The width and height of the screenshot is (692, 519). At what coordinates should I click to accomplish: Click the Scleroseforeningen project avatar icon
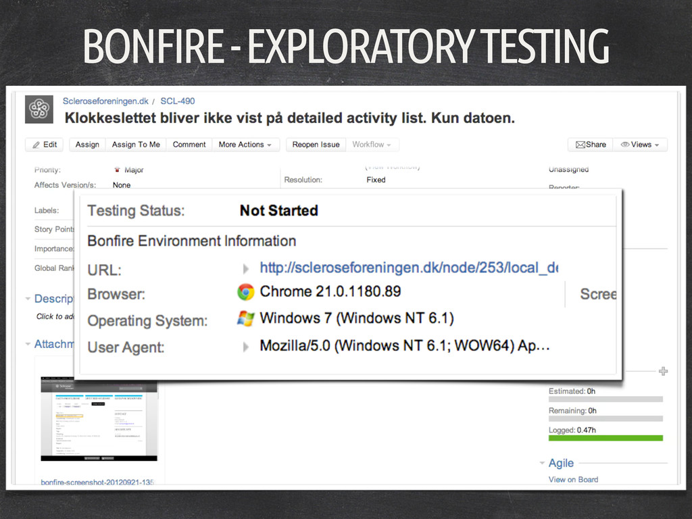pos(39,109)
